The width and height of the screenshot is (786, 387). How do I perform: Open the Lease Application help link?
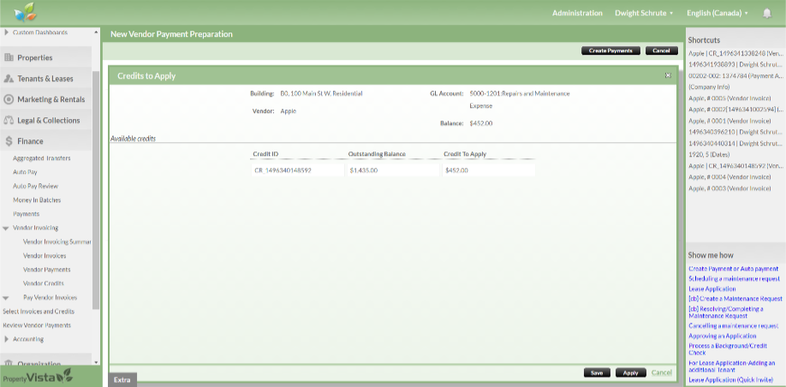tap(712, 289)
